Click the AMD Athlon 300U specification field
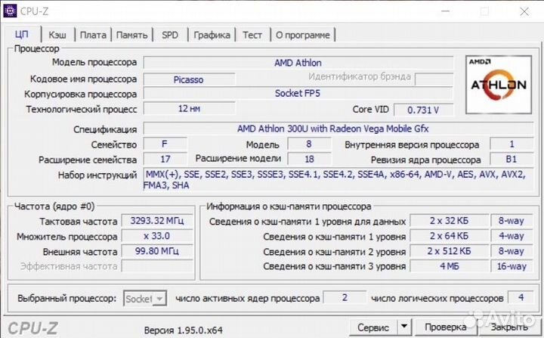 pyautogui.click(x=338, y=129)
